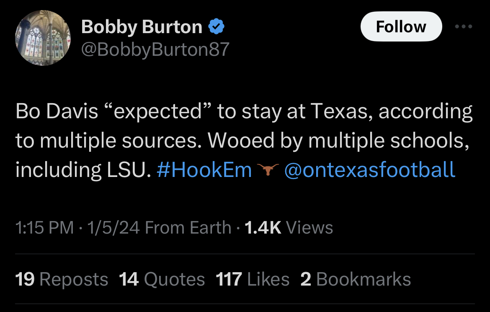
Task: Click the blue verified checkmark badge
Action: [217, 27]
